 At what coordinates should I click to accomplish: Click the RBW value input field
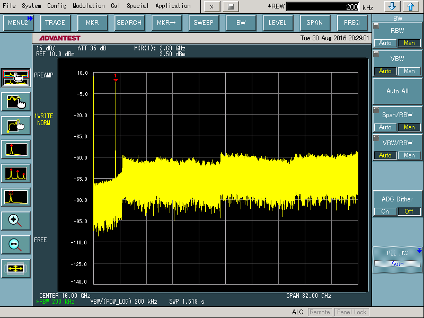(x=323, y=7)
